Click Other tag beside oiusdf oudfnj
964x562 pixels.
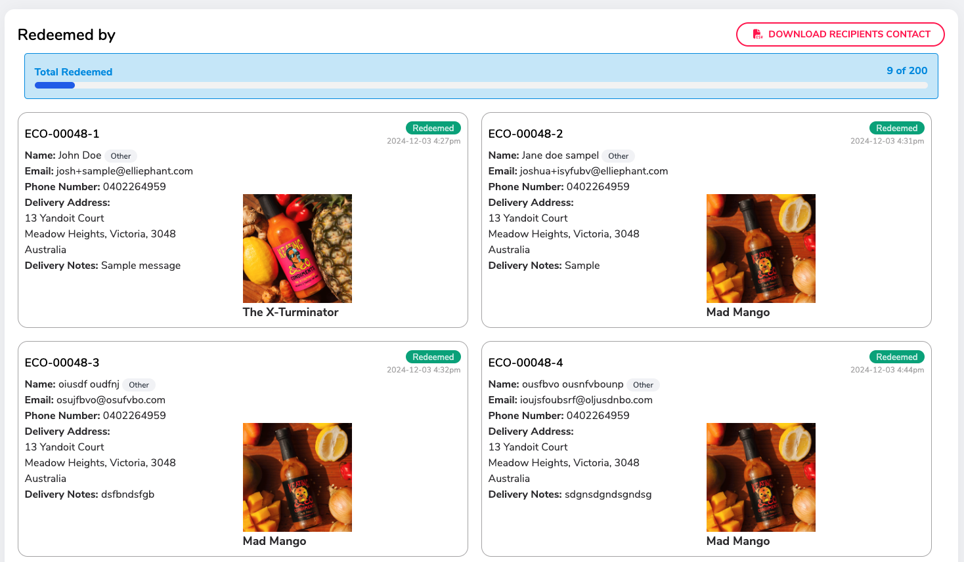point(139,385)
